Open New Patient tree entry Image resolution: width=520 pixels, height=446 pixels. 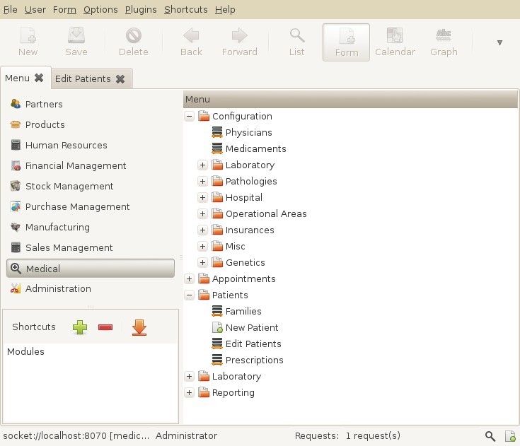251,327
